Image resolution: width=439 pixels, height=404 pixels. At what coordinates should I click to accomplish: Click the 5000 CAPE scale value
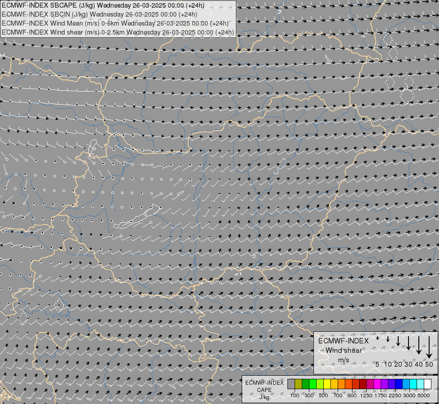pos(424,395)
